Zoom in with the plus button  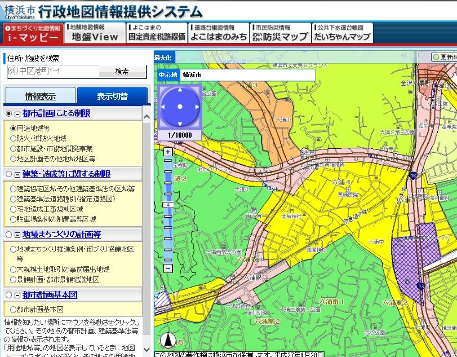click(x=168, y=152)
